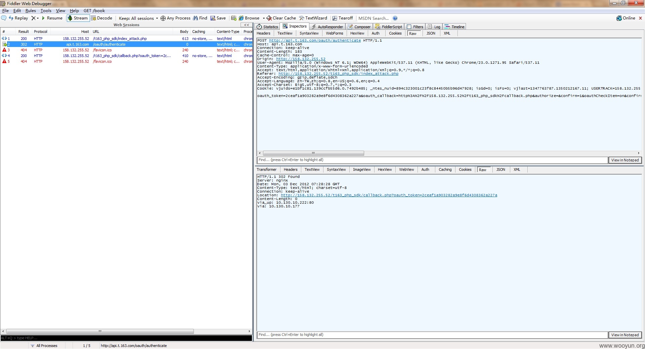
Task: Open the Composer tab
Action: click(359, 27)
